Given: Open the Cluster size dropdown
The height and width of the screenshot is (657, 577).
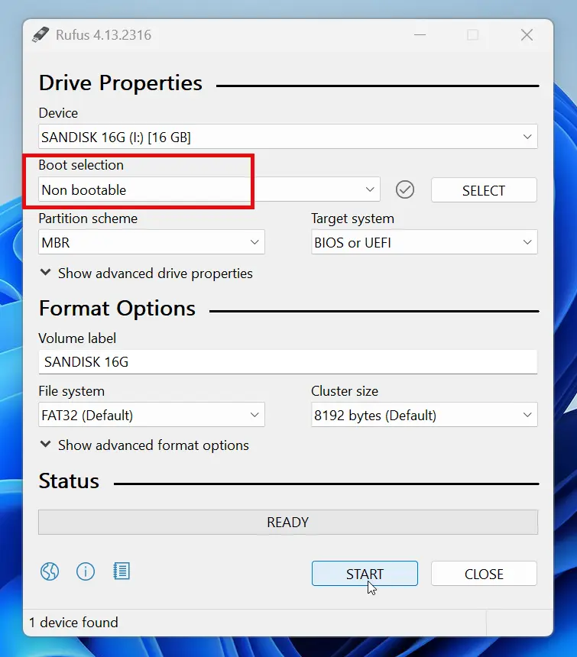Looking at the screenshot, I should tap(424, 415).
